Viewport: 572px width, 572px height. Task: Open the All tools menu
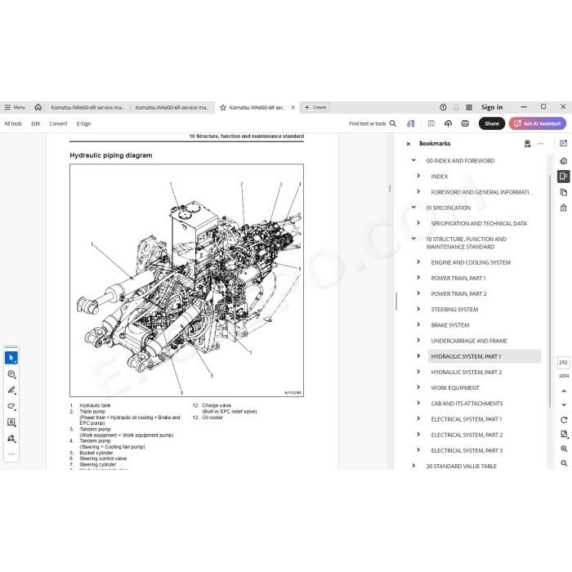(x=13, y=123)
